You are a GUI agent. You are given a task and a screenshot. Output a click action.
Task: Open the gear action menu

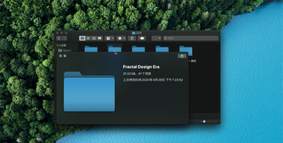(121, 38)
